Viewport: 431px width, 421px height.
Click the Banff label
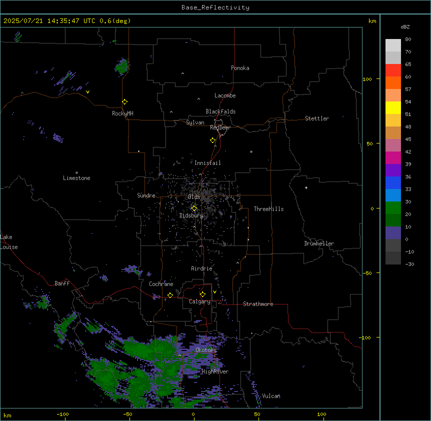point(62,283)
